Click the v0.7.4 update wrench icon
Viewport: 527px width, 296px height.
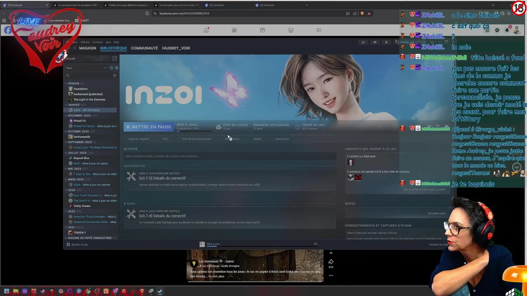131,214
